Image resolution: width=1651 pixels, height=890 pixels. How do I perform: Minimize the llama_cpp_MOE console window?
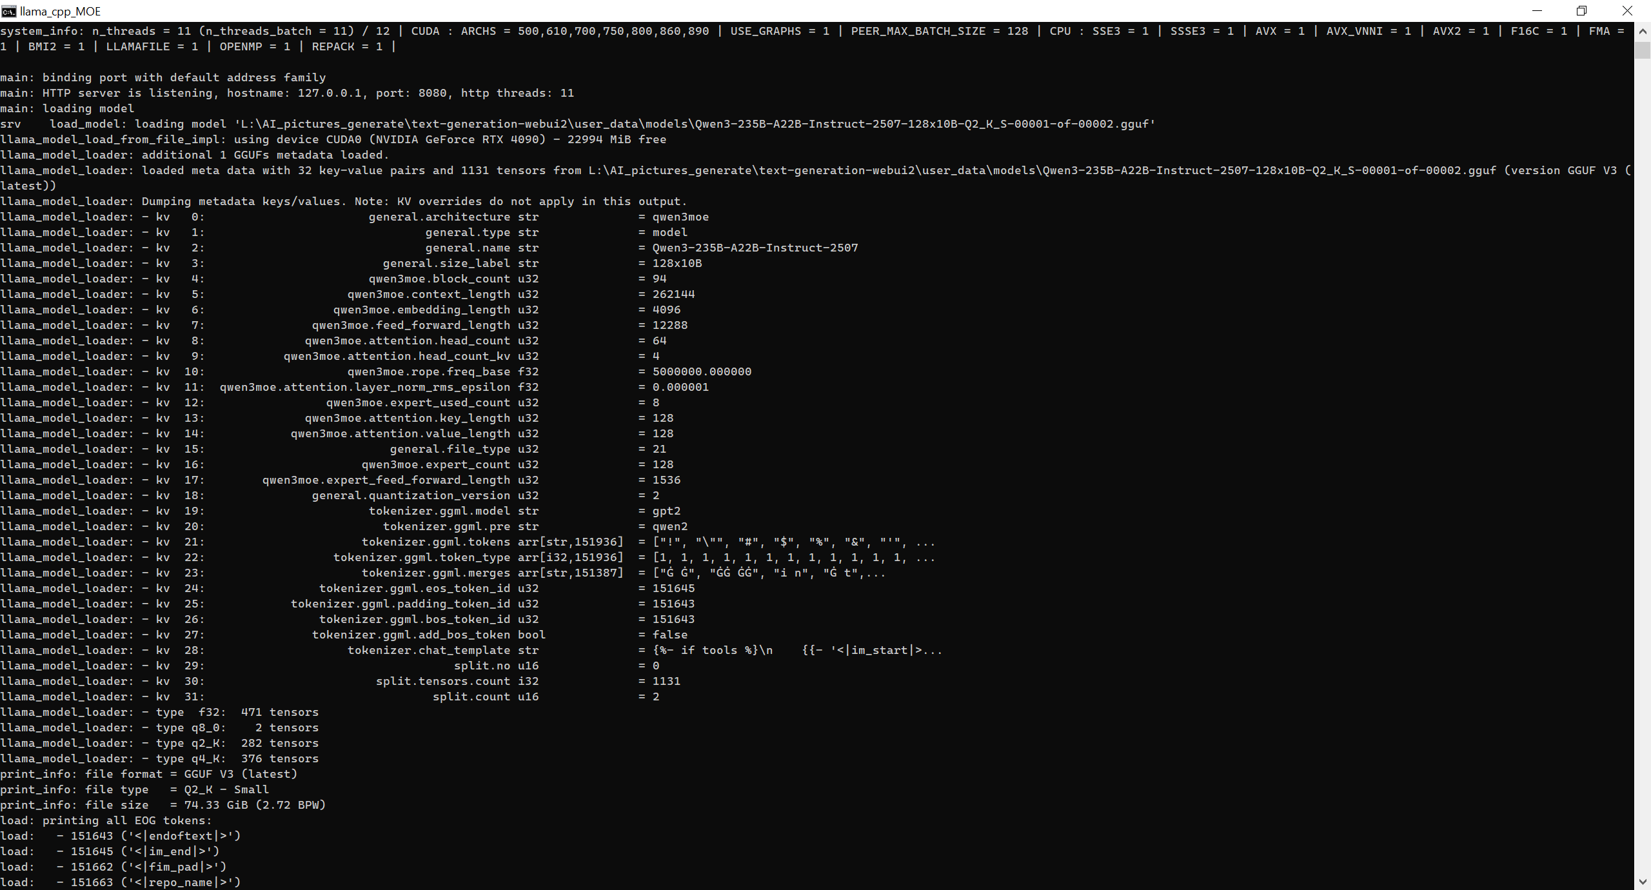point(1536,11)
